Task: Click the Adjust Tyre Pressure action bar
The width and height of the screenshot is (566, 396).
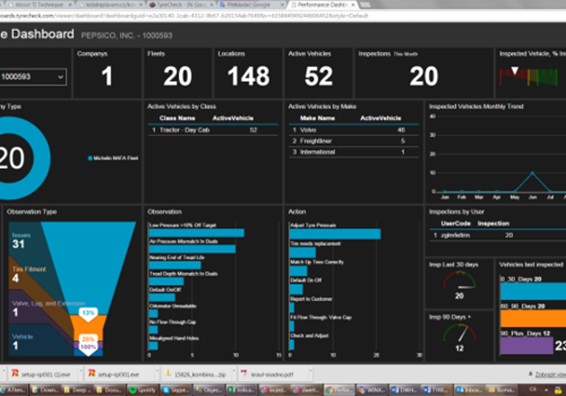Action: tap(335, 234)
